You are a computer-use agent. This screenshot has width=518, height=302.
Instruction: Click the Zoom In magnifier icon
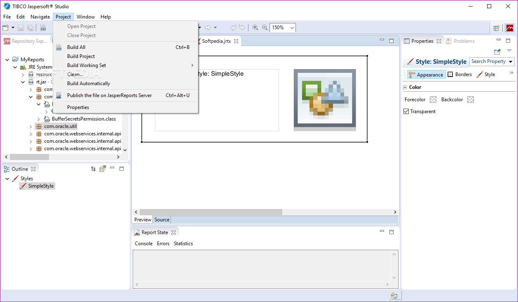click(x=255, y=28)
